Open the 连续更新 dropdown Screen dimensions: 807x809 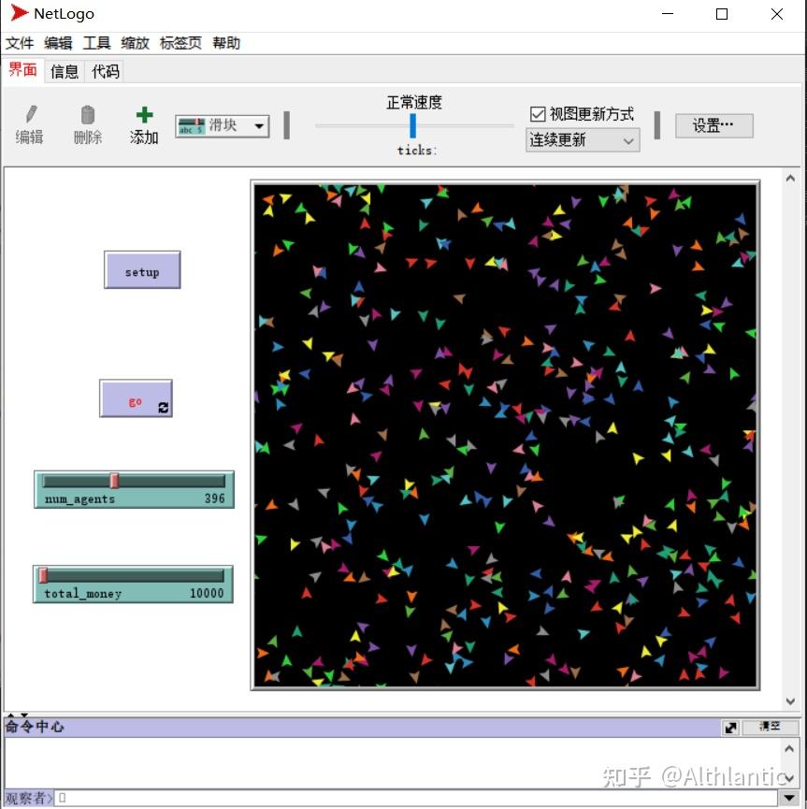pos(582,140)
